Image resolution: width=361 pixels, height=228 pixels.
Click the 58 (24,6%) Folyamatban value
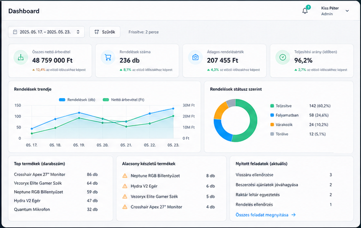(319, 115)
